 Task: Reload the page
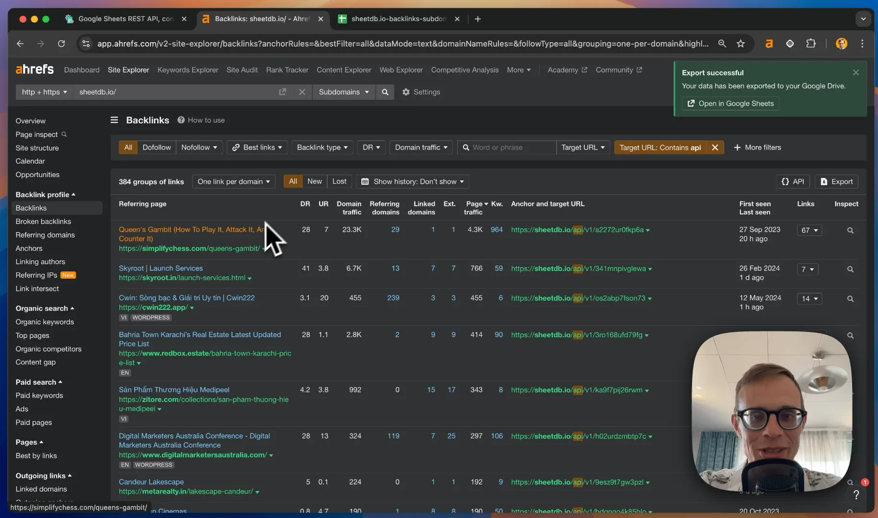click(x=61, y=44)
